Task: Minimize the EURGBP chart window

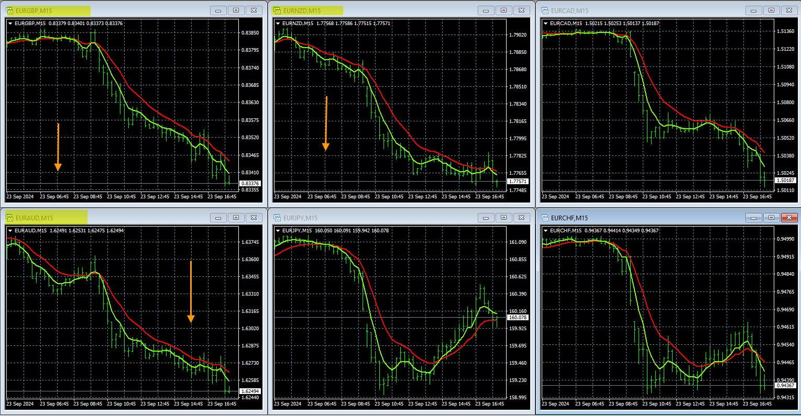Action: point(218,10)
